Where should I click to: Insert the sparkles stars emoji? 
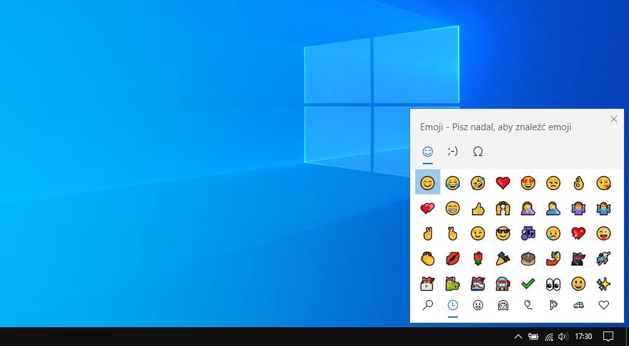pyautogui.click(x=603, y=284)
